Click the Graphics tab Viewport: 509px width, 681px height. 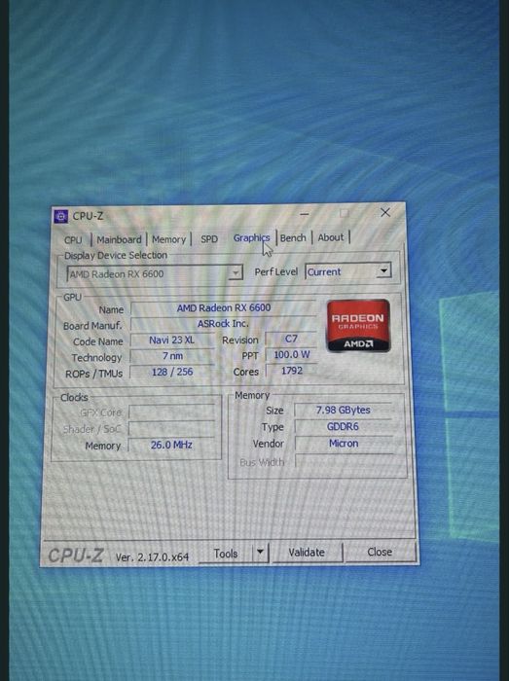pos(251,237)
